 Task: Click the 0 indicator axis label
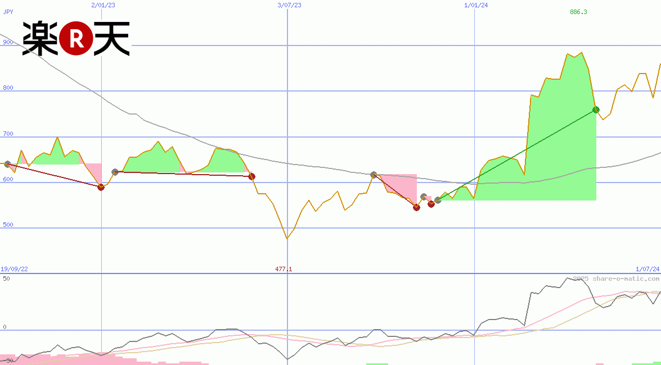[x=5, y=327]
